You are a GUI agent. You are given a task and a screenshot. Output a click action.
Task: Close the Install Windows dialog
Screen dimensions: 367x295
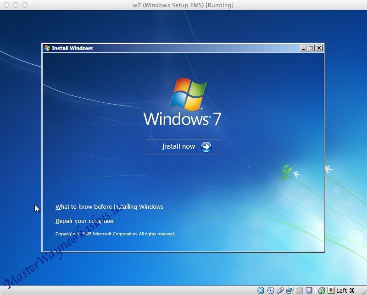[x=319, y=48]
